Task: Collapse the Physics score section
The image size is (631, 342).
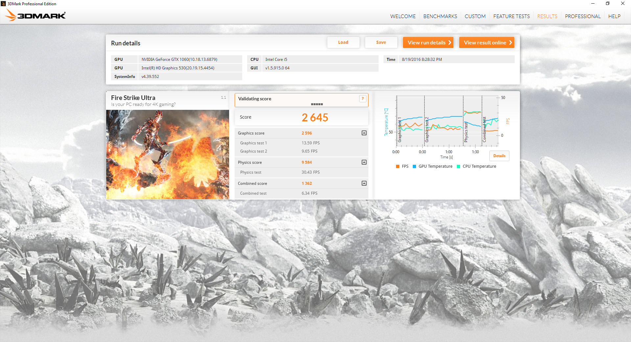Action: tap(364, 162)
